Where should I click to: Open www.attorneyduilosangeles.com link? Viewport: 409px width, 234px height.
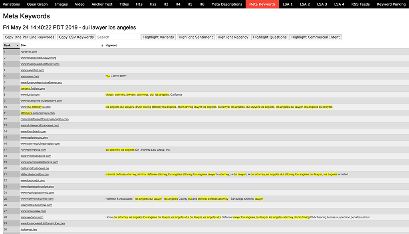pyautogui.click(x=40, y=144)
